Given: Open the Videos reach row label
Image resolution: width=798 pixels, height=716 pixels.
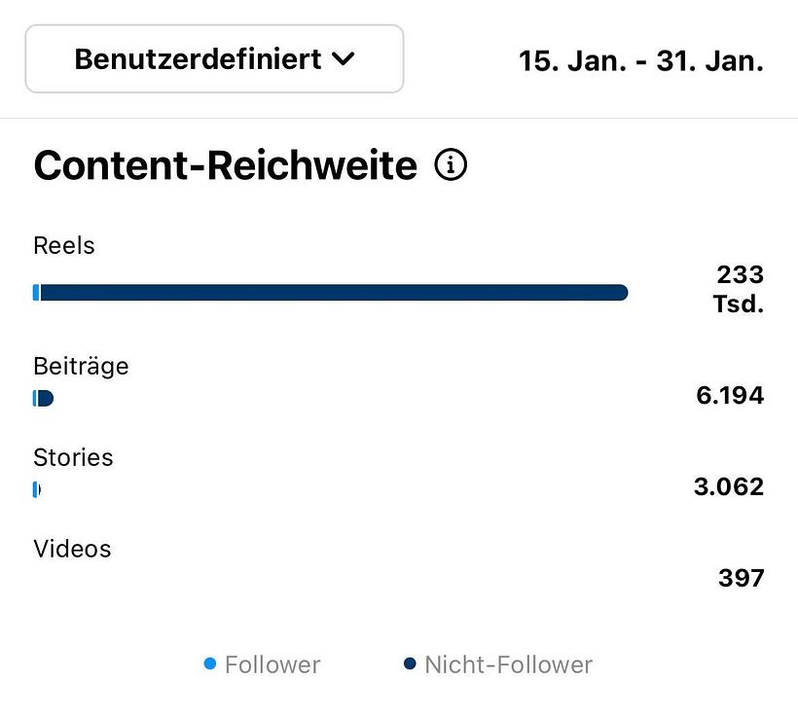Looking at the screenshot, I should click(x=72, y=549).
